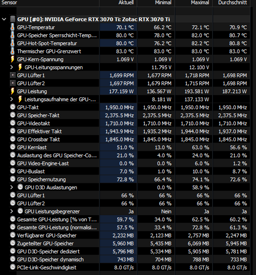Click thermometer icon beside Thermischer GPU-Grenzwert
Screen dimensions: 256x275
[12, 51]
